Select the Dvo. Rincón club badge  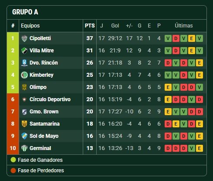[x=24, y=63]
